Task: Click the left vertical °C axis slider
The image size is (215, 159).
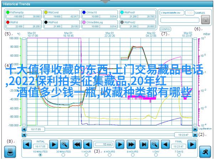Action: click(24, 82)
